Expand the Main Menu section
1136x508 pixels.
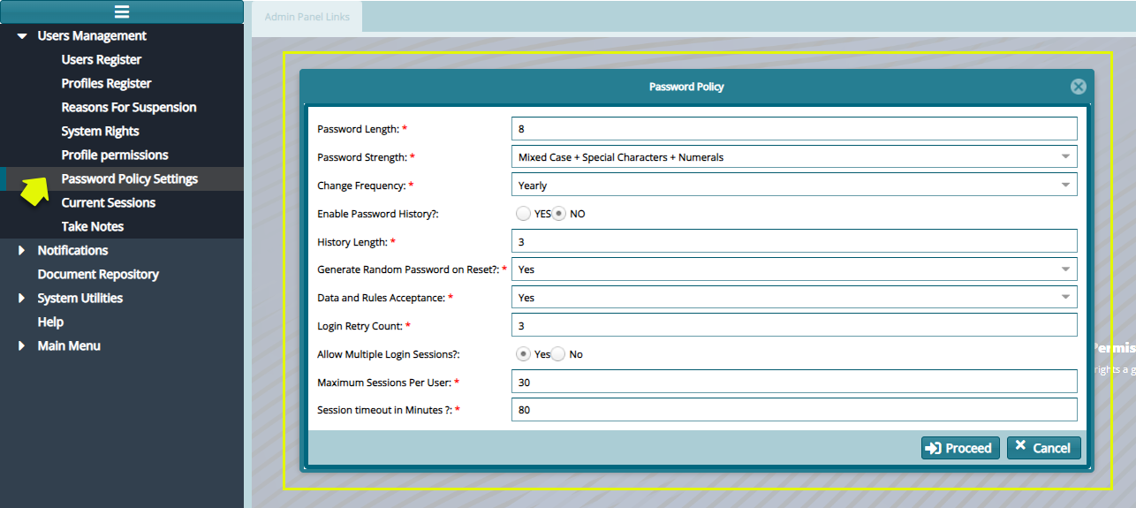22,346
